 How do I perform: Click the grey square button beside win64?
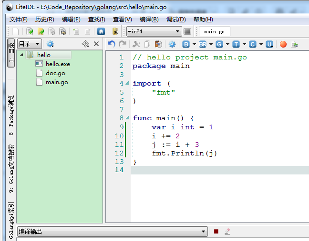click(187, 31)
